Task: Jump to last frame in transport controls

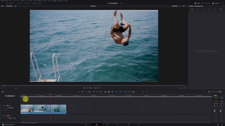Action: click(96, 88)
